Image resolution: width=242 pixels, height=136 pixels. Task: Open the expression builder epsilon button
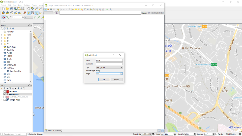pos(57,13)
